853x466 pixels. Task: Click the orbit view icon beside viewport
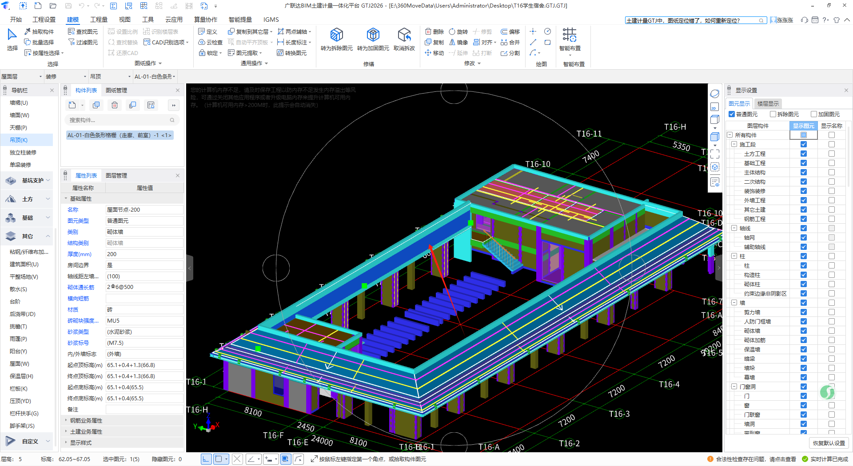click(x=714, y=94)
